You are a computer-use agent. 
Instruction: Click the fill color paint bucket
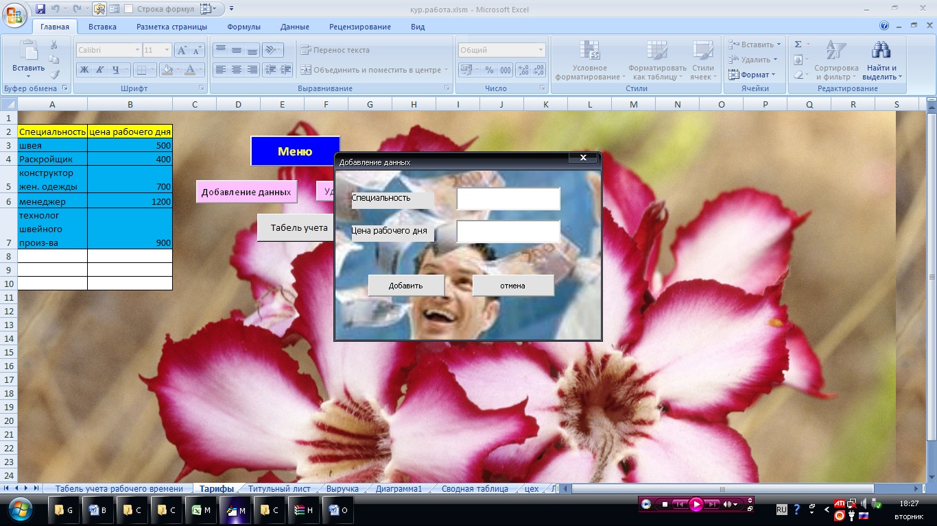tap(167, 70)
